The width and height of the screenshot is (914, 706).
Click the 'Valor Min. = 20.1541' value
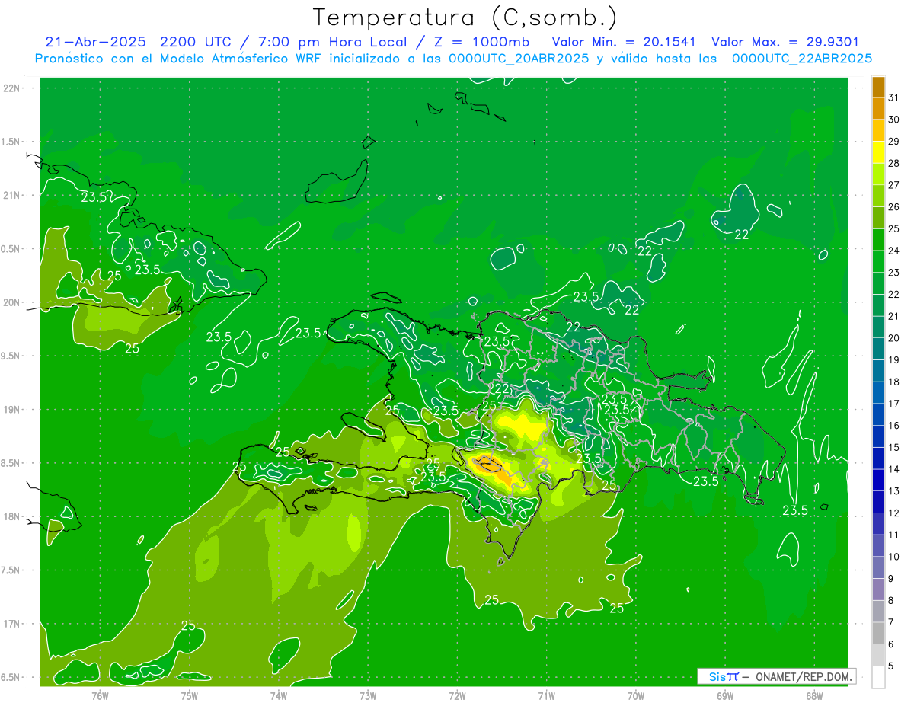(x=623, y=42)
